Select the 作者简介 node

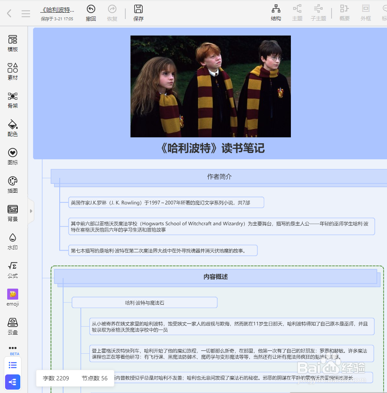pyautogui.click(x=219, y=177)
